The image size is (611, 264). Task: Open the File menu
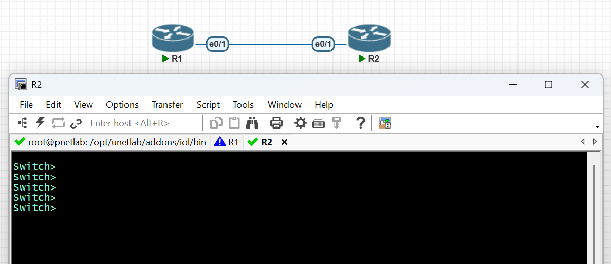pyautogui.click(x=26, y=105)
